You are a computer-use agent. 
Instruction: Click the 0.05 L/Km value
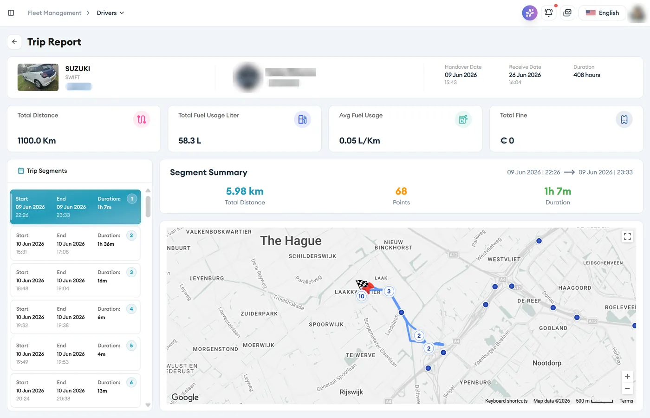tap(359, 141)
